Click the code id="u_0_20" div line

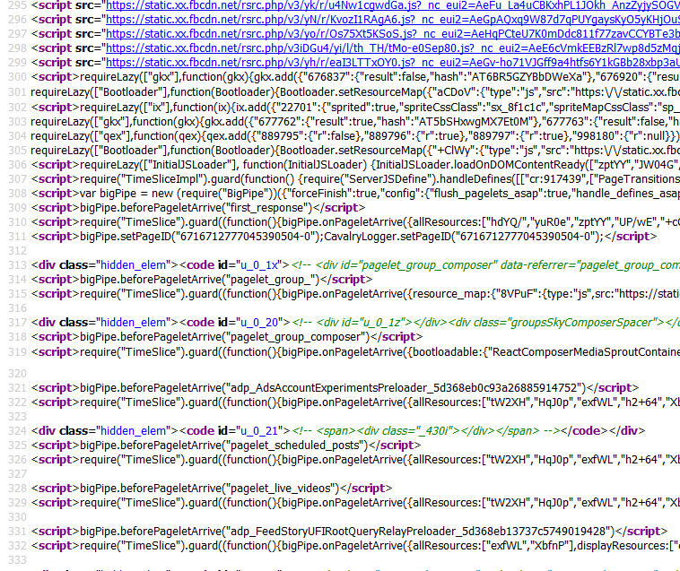tap(355, 323)
